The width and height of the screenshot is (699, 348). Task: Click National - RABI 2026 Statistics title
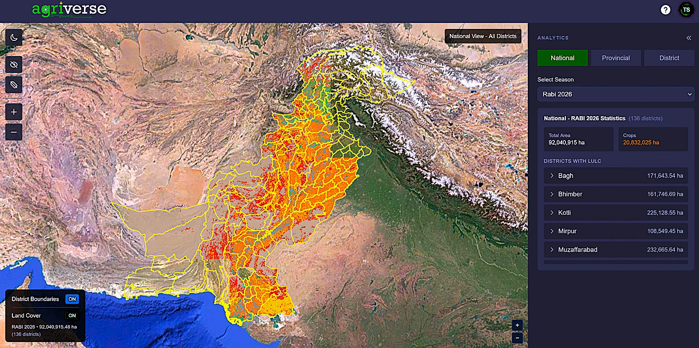pos(584,118)
